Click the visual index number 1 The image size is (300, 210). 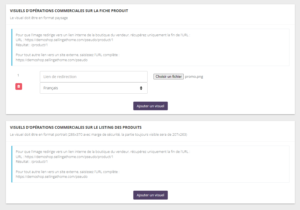pos(18,75)
